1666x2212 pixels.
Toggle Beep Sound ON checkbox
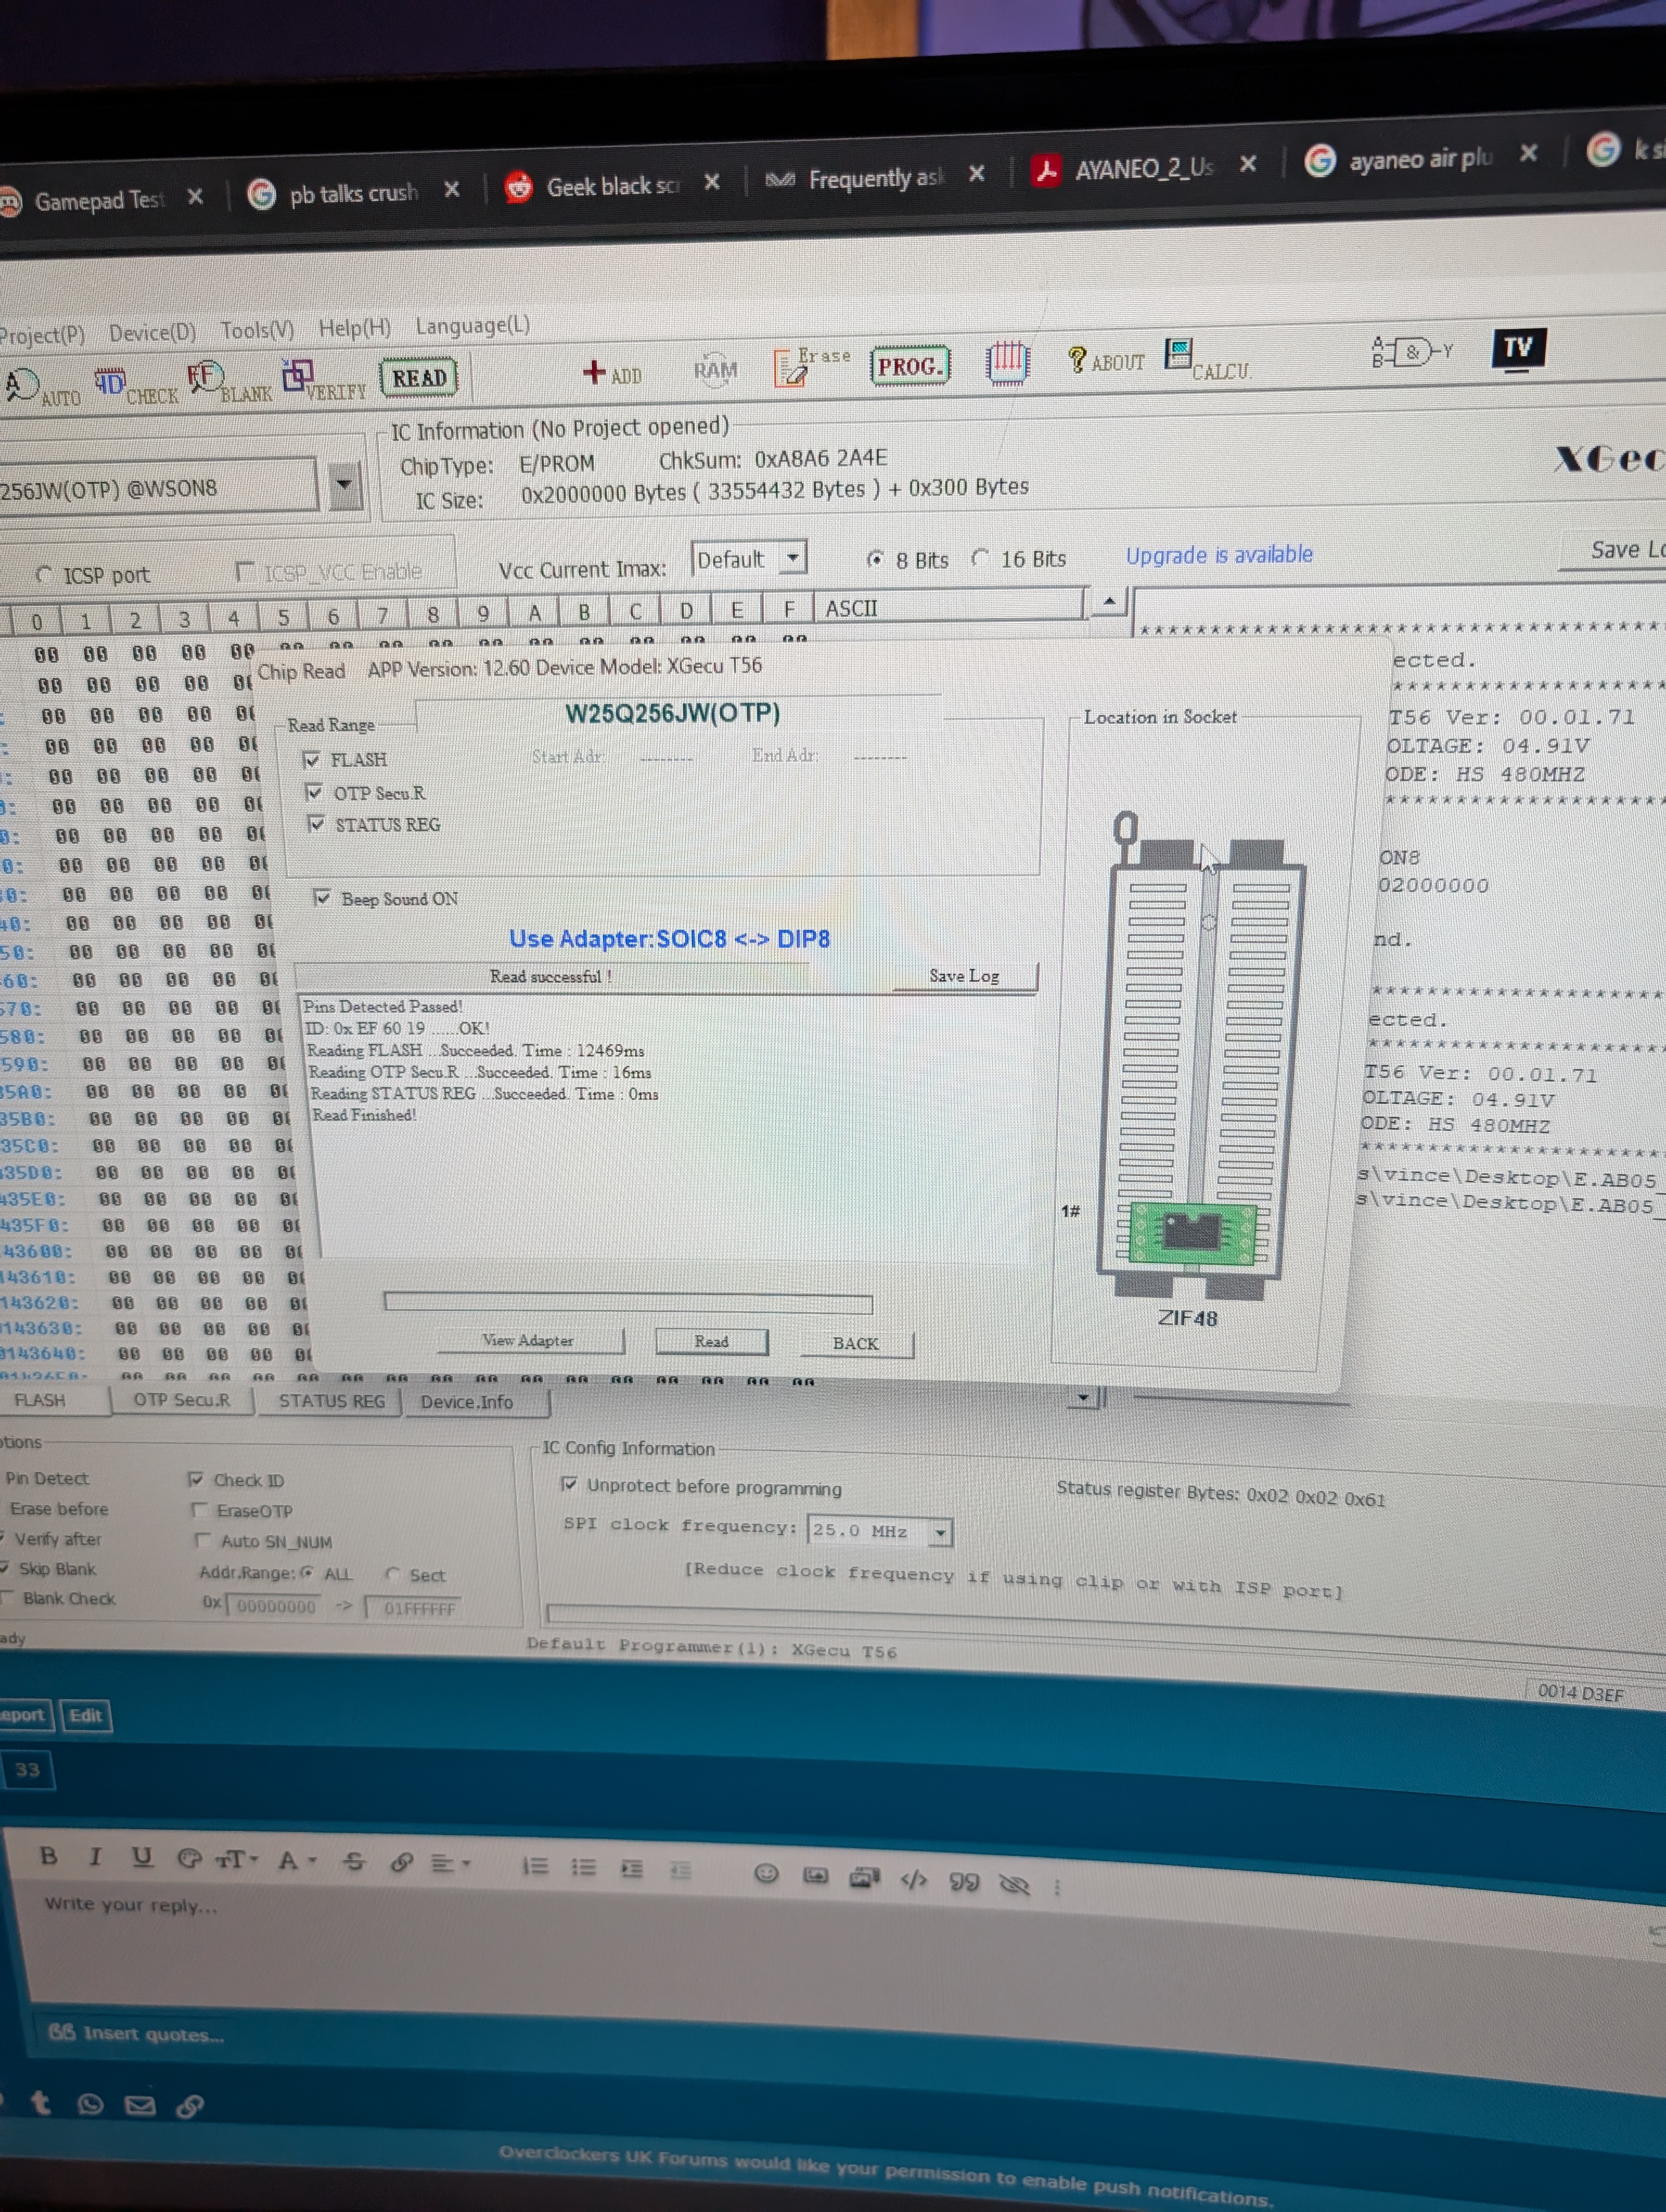pyautogui.click(x=322, y=897)
